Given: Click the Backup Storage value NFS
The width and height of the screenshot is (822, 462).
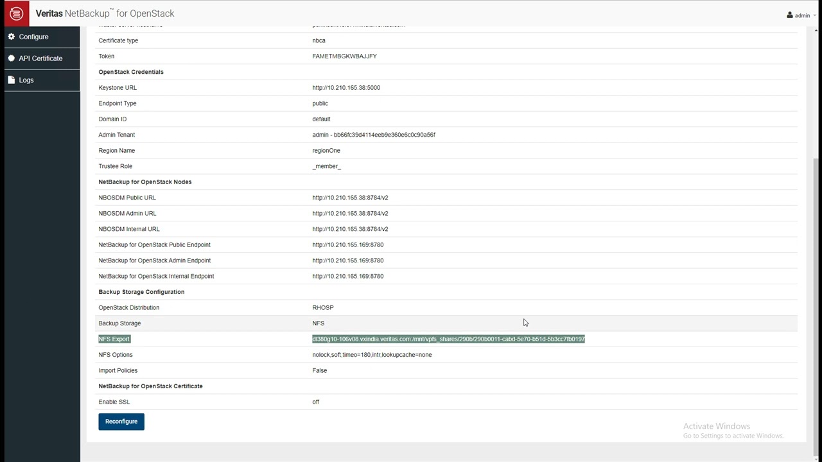Looking at the screenshot, I should [318, 323].
